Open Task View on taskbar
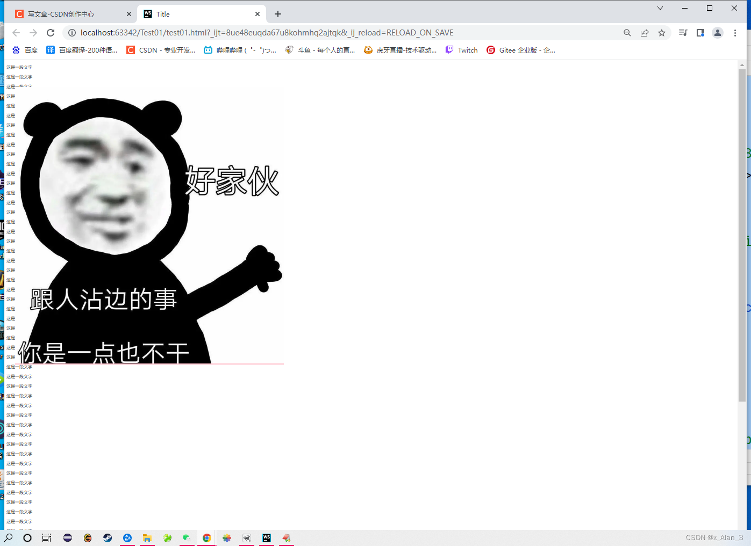This screenshot has height=546, width=751. (47, 537)
